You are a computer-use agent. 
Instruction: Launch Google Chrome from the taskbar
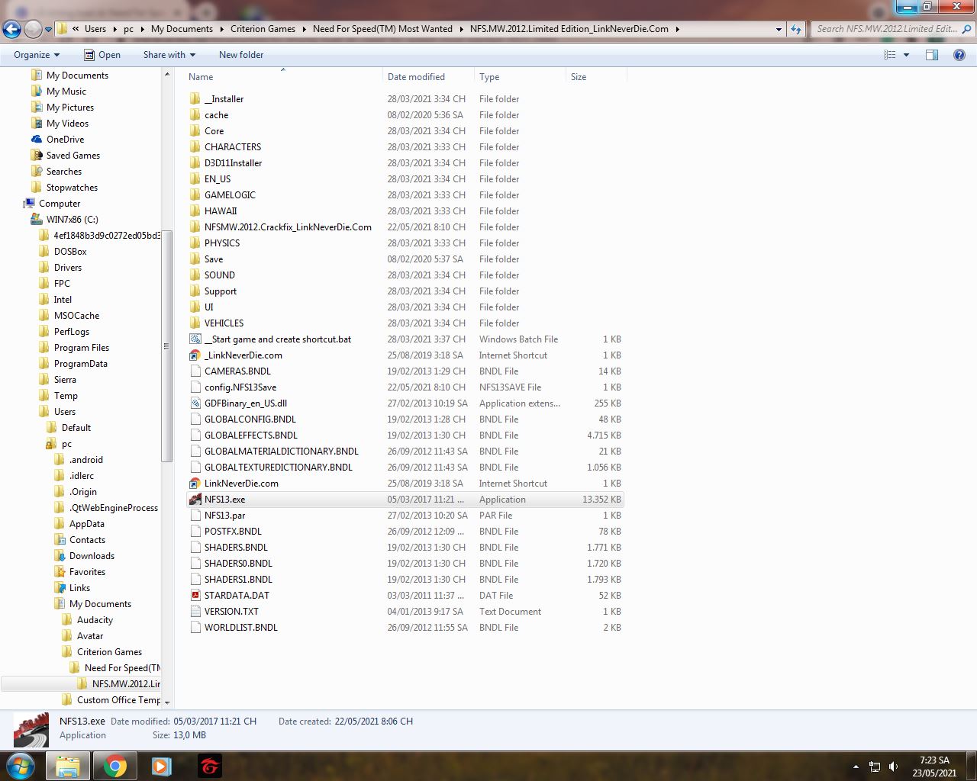click(x=115, y=766)
